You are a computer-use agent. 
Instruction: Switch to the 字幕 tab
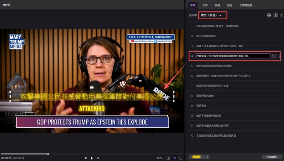[x=192, y=5]
